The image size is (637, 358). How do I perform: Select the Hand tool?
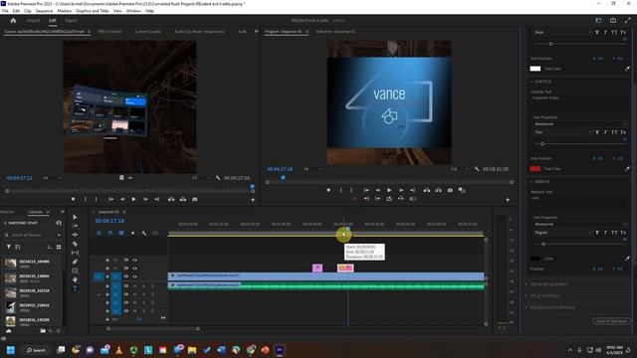[76, 279]
